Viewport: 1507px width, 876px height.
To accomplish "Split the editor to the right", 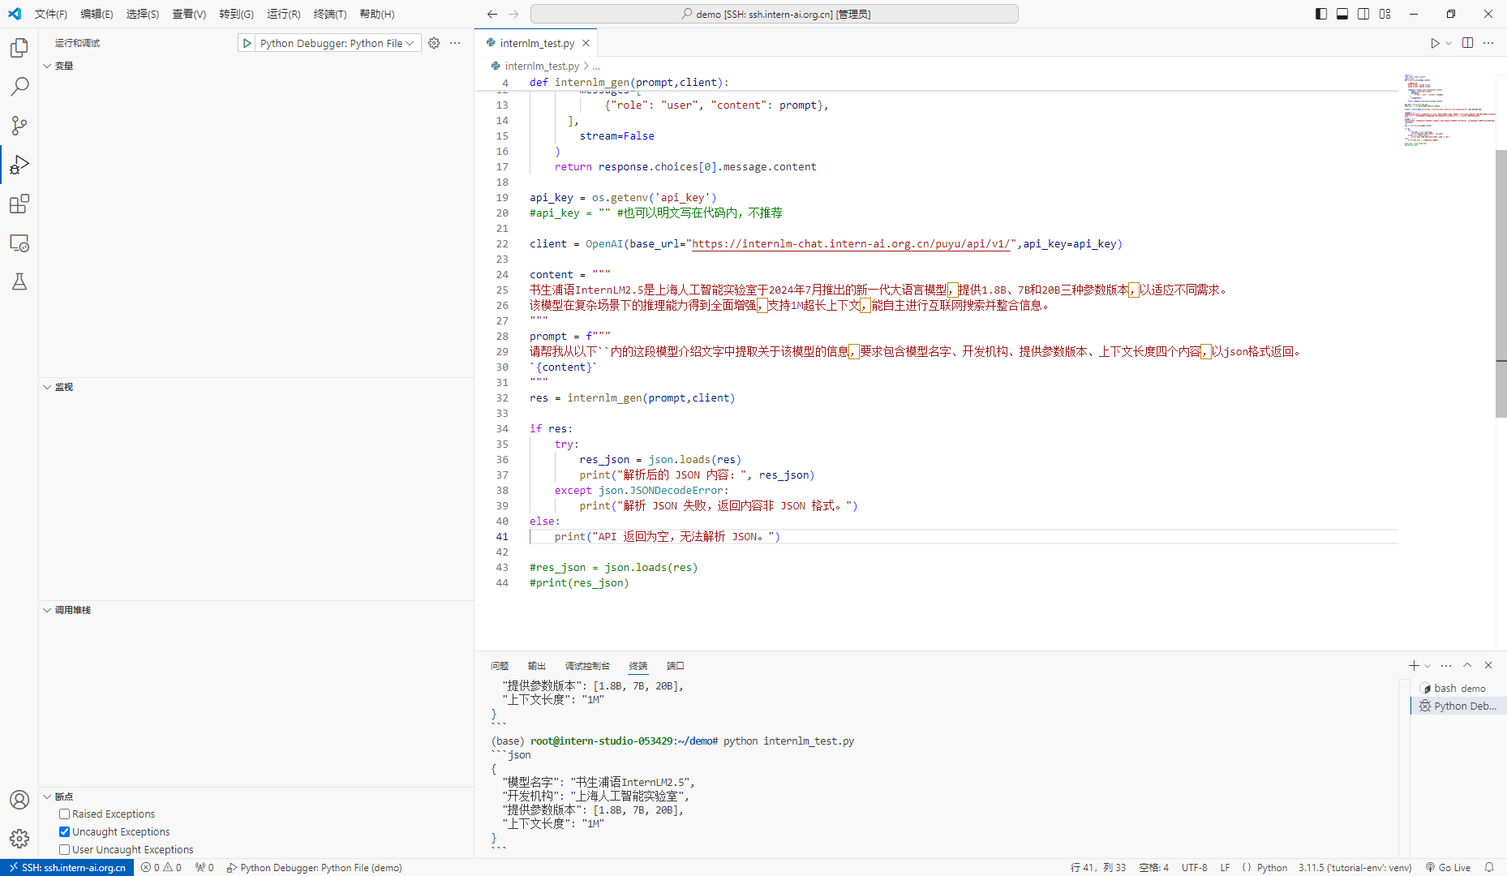I will pos(1467,43).
